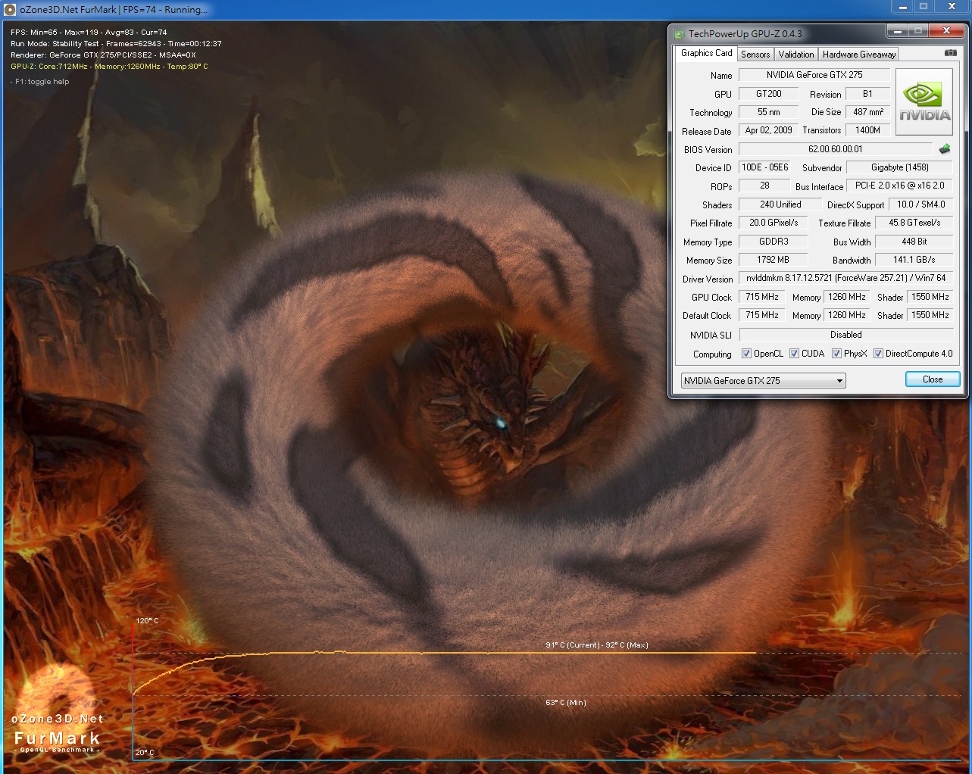972x774 pixels.
Task: Click the Bus Width value 448 Bit
Action: [x=914, y=242]
